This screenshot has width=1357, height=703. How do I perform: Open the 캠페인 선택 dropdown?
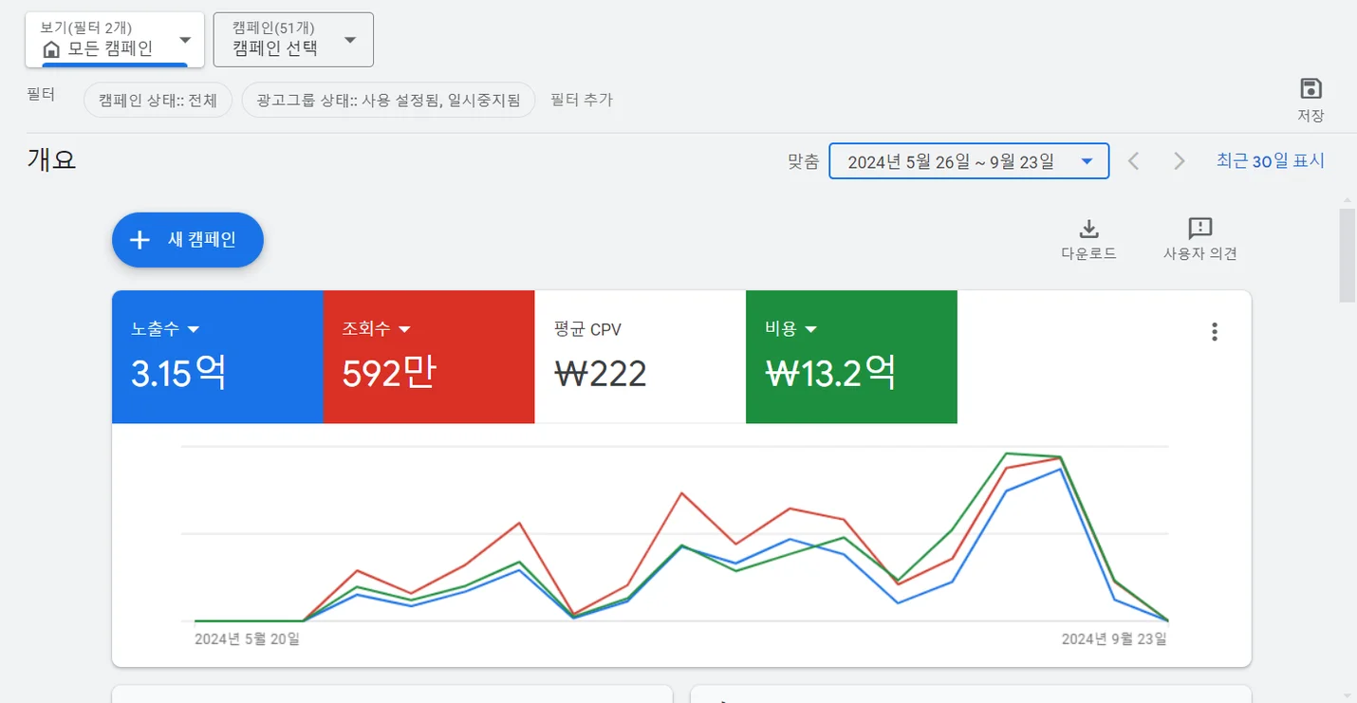coord(293,40)
